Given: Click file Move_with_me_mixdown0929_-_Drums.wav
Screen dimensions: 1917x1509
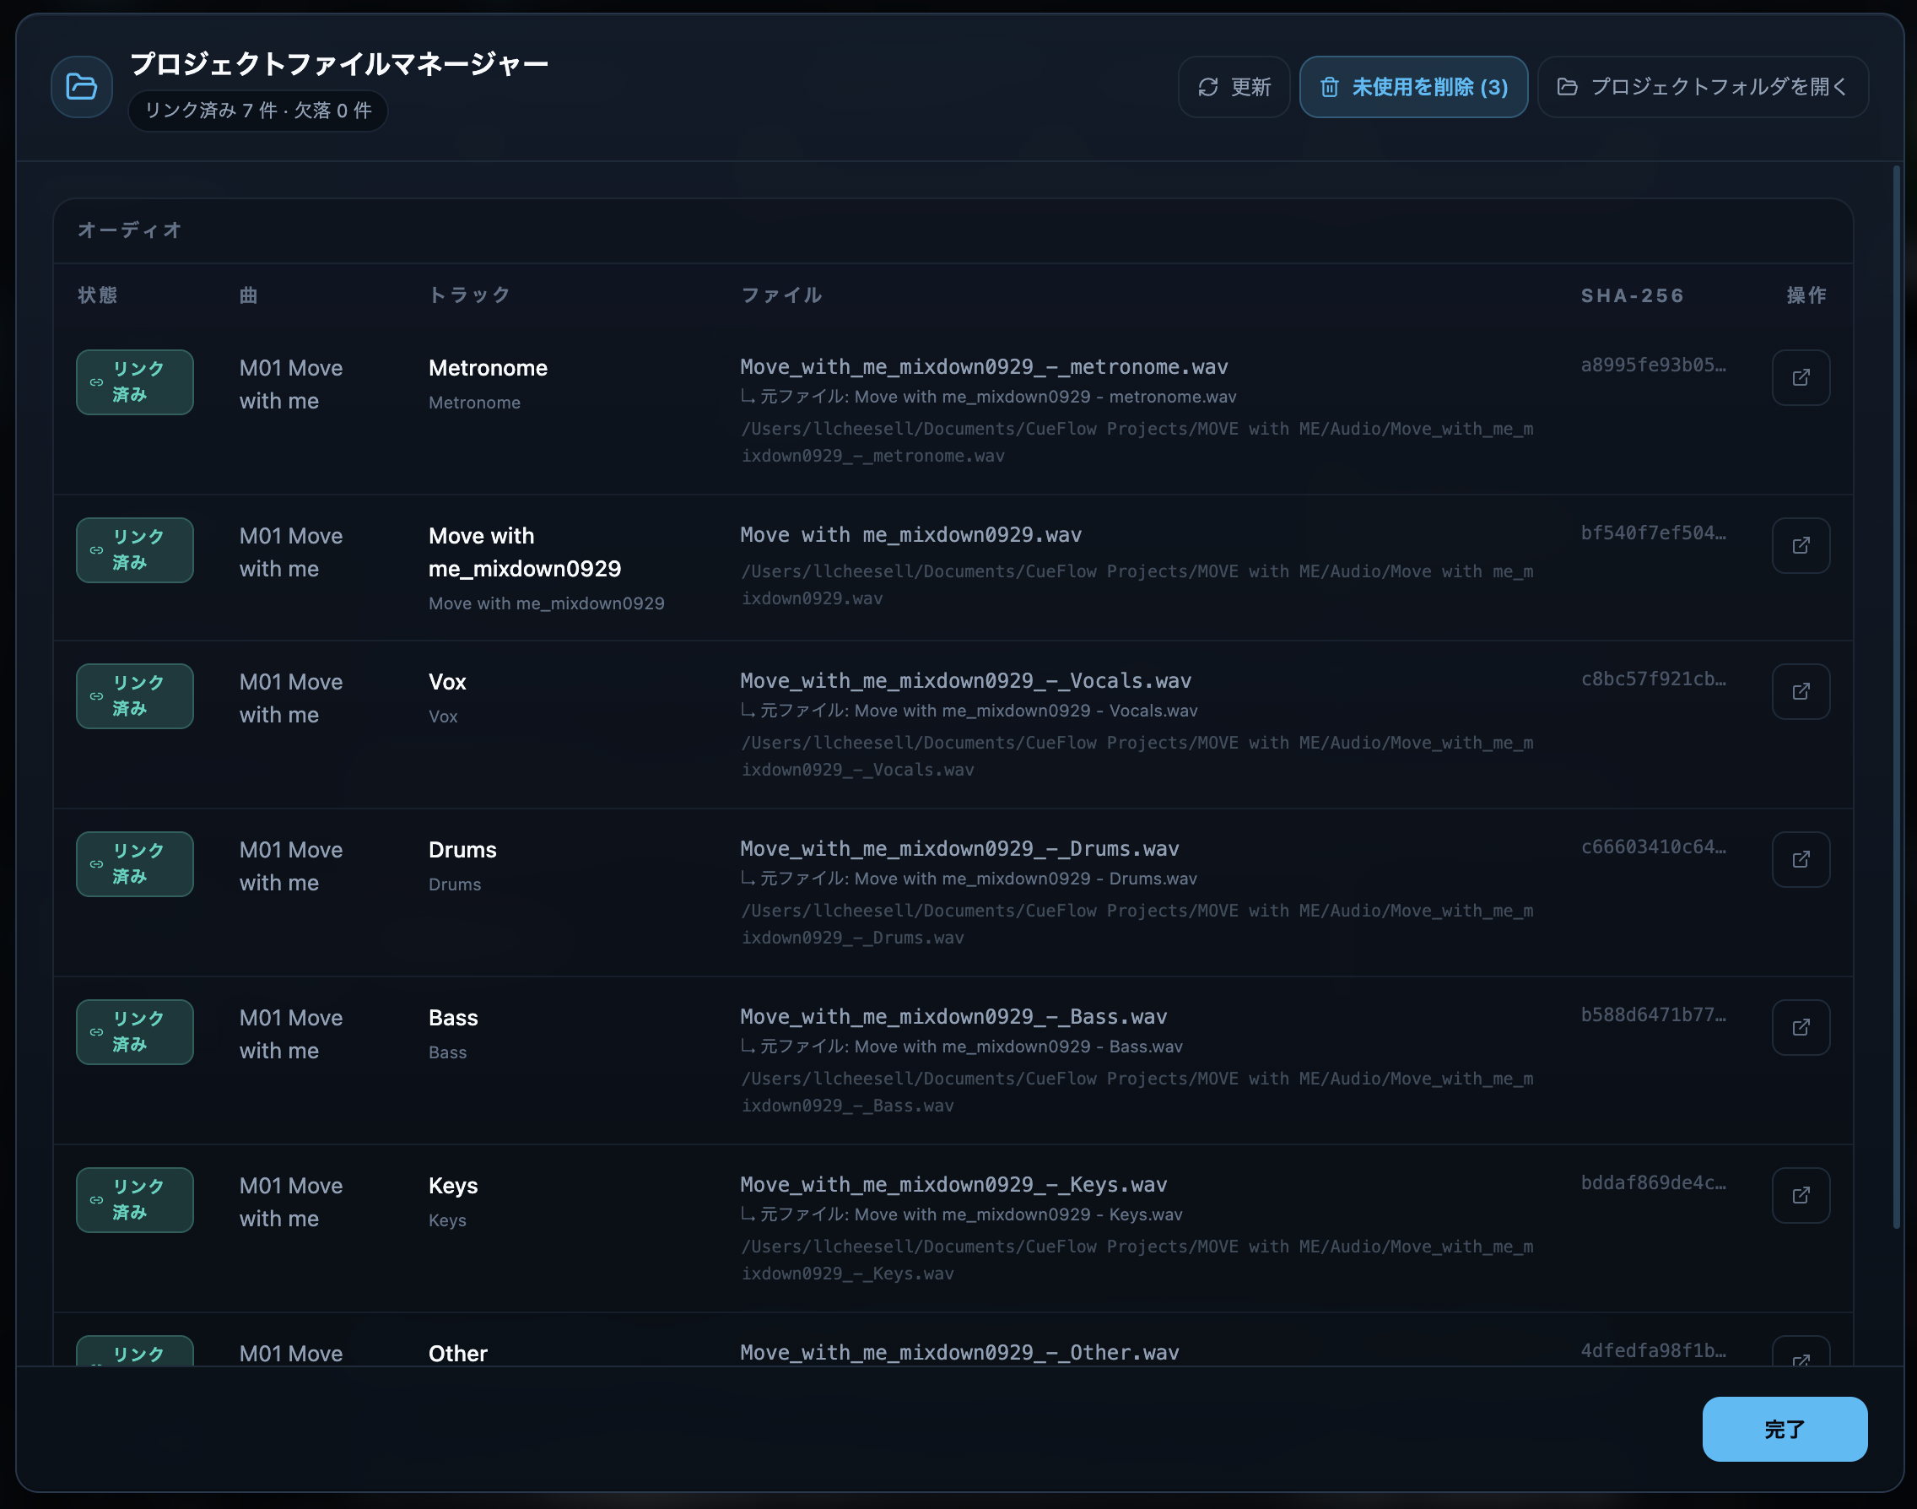Looking at the screenshot, I should pos(959,848).
